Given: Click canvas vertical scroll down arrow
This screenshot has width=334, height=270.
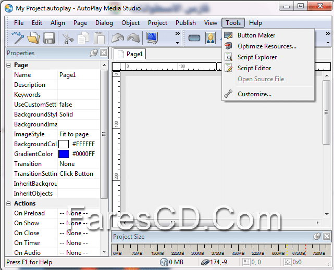Looking at the screenshot, I should pyautogui.click(x=327, y=214).
